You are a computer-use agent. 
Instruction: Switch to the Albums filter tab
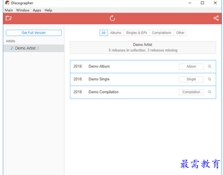(116, 33)
